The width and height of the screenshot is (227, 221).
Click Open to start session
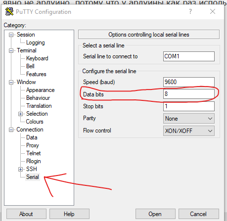coord(155,214)
